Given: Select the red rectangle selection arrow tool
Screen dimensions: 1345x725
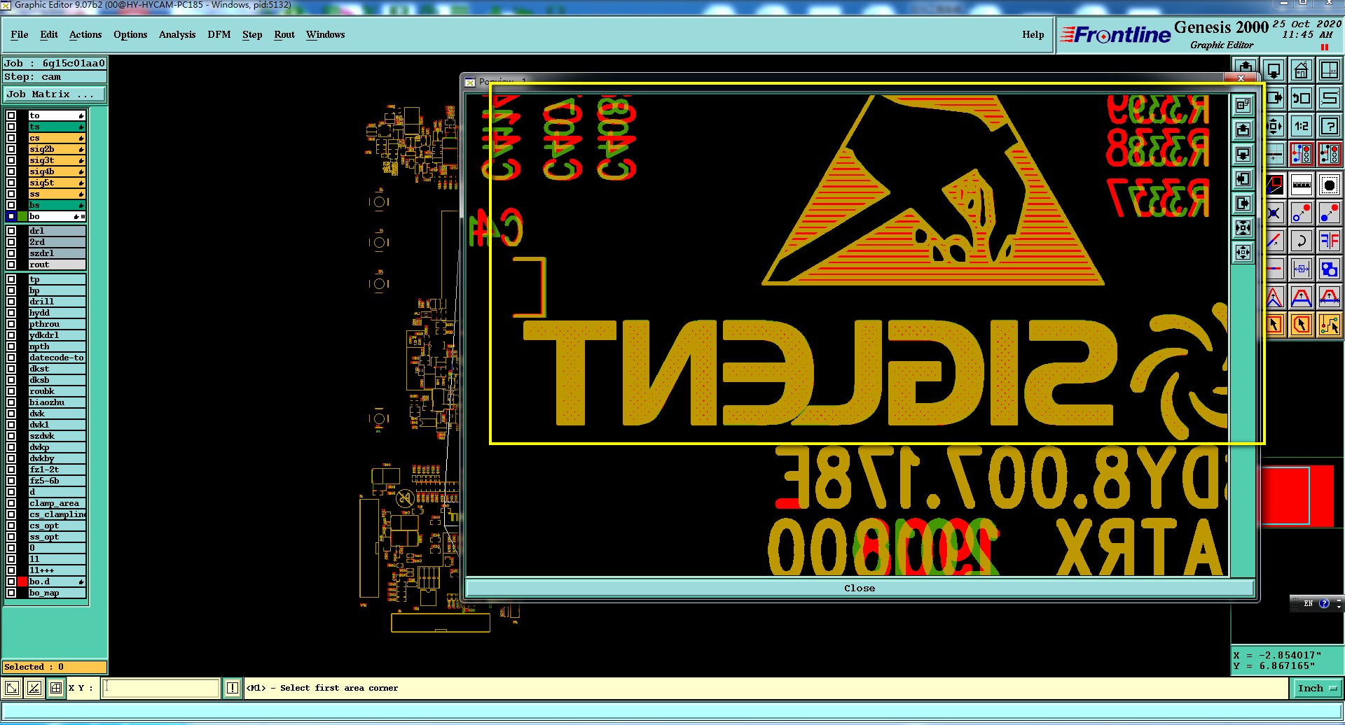Looking at the screenshot, I should [x=1274, y=325].
